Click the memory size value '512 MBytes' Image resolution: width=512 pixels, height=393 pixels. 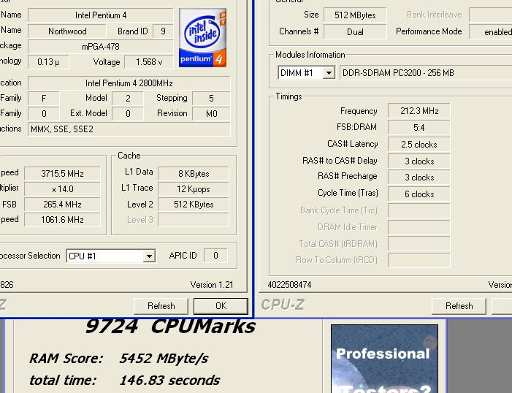pos(355,15)
